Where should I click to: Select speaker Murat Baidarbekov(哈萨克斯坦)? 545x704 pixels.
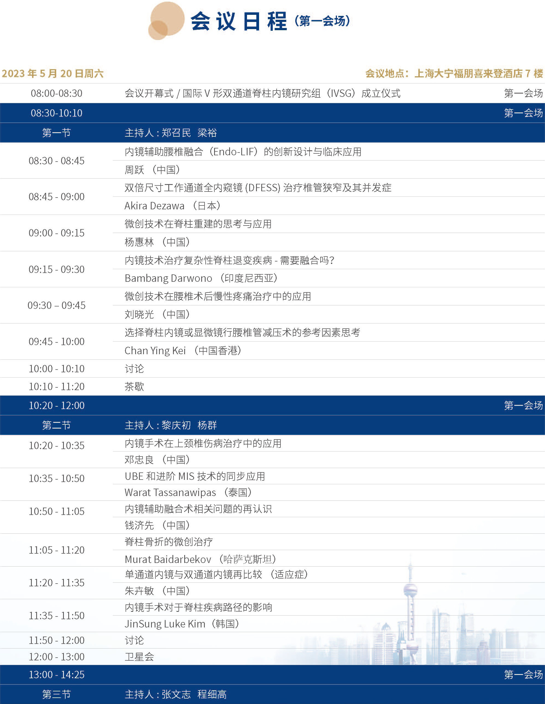[200, 559]
